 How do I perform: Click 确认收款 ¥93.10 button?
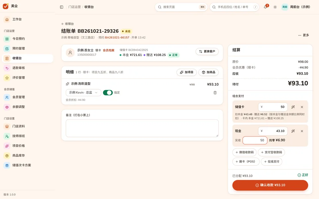pyautogui.click(x=270, y=185)
